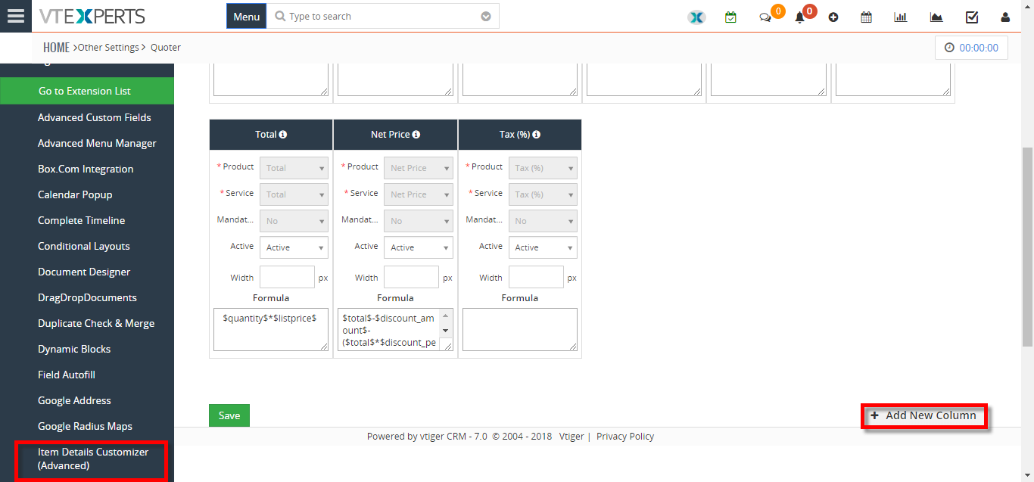Open Item Details Customizer (Advanced)
This screenshot has width=1034, height=482.
coord(93,459)
